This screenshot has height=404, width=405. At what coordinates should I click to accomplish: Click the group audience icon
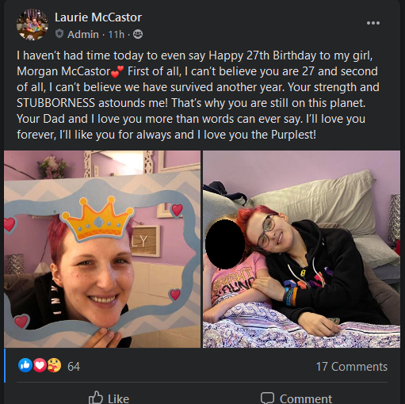pyautogui.click(x=138, y=34)
